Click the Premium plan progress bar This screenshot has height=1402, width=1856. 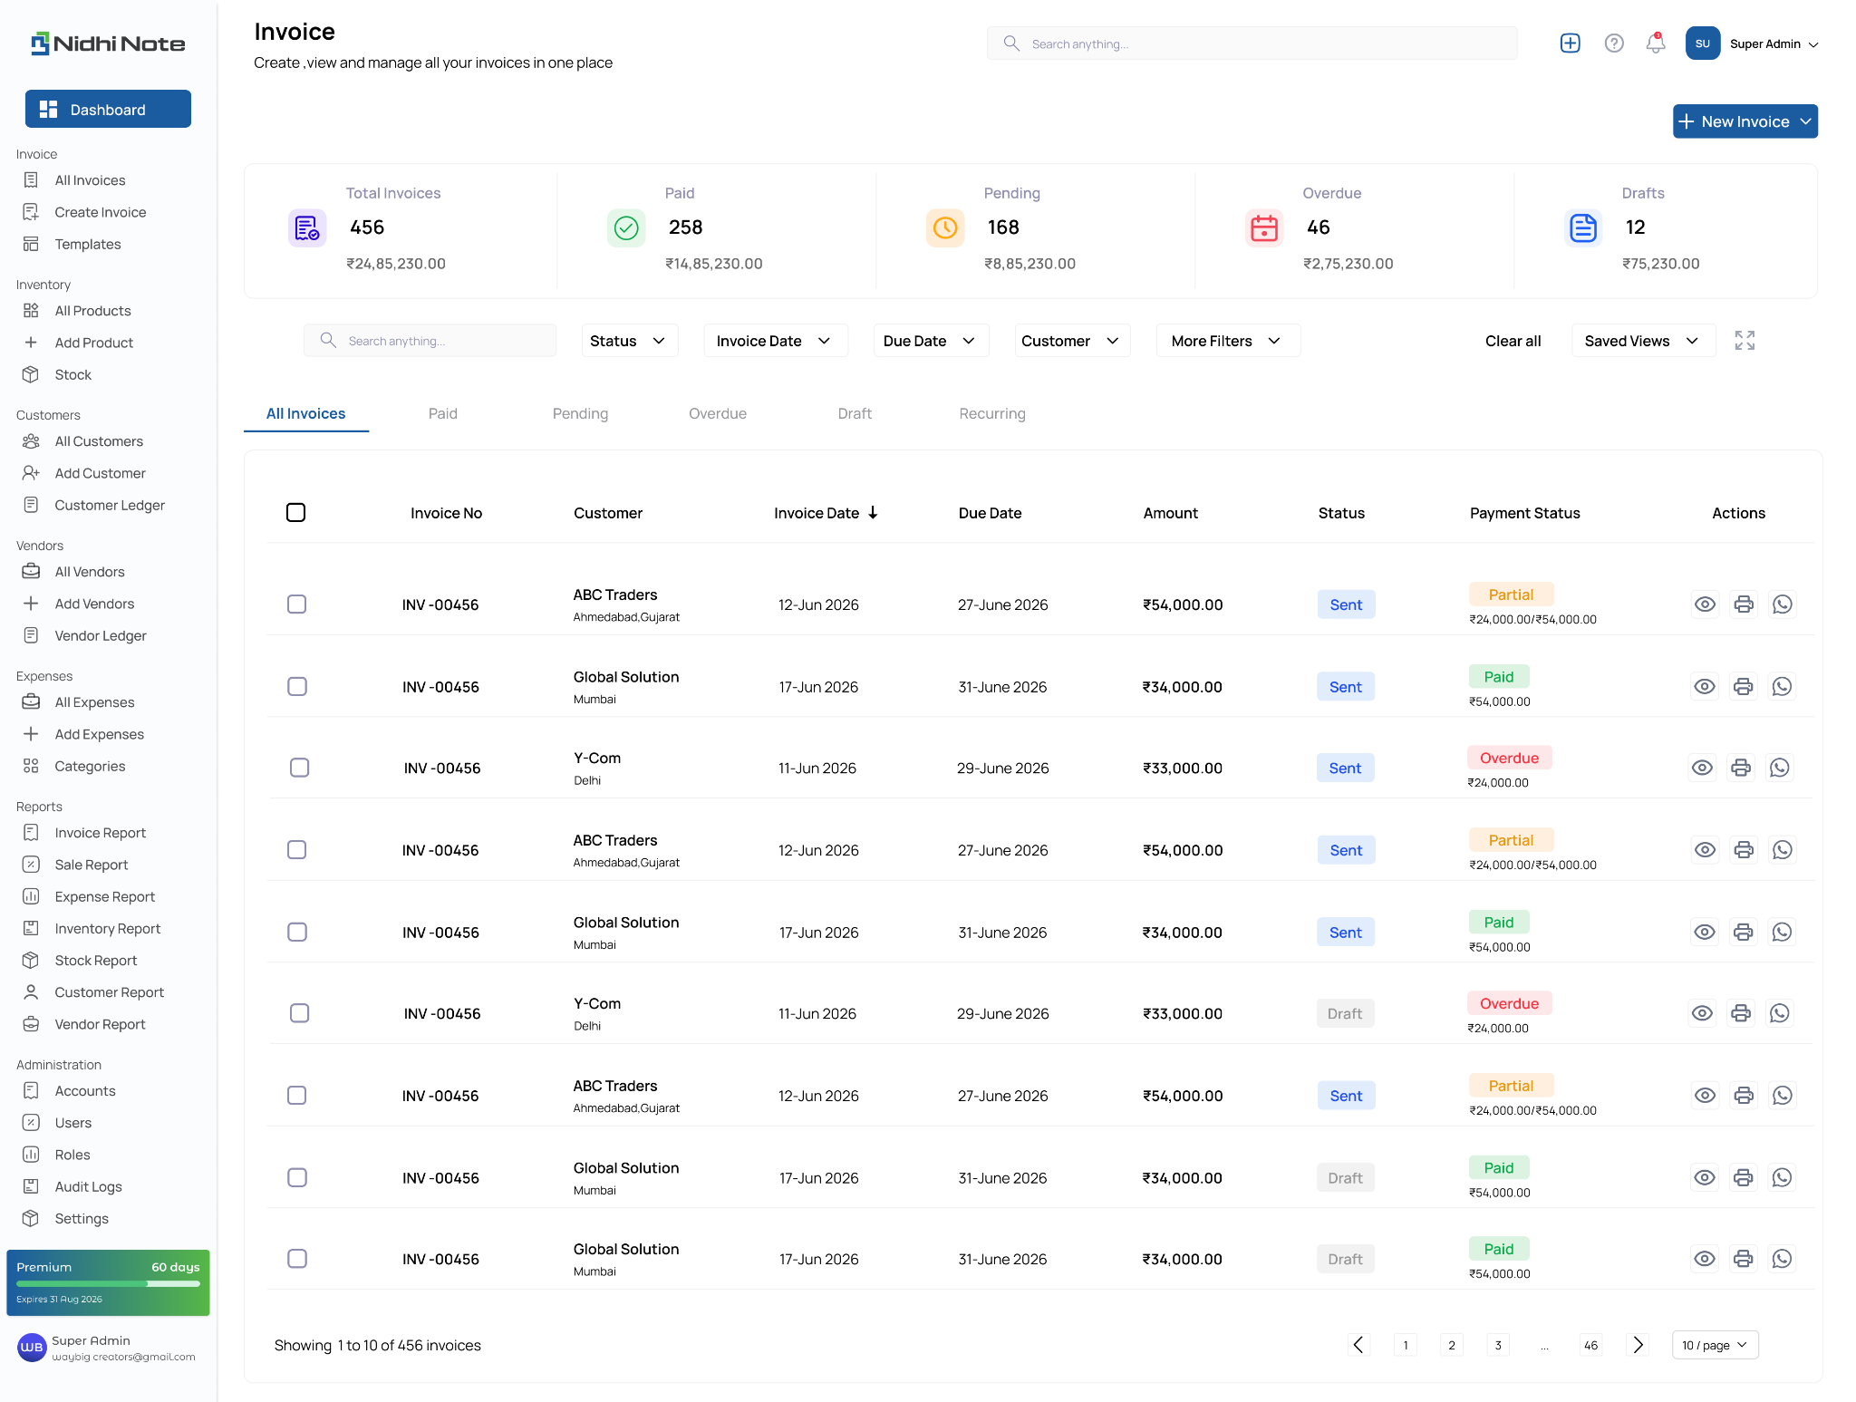pos(108,1283)
